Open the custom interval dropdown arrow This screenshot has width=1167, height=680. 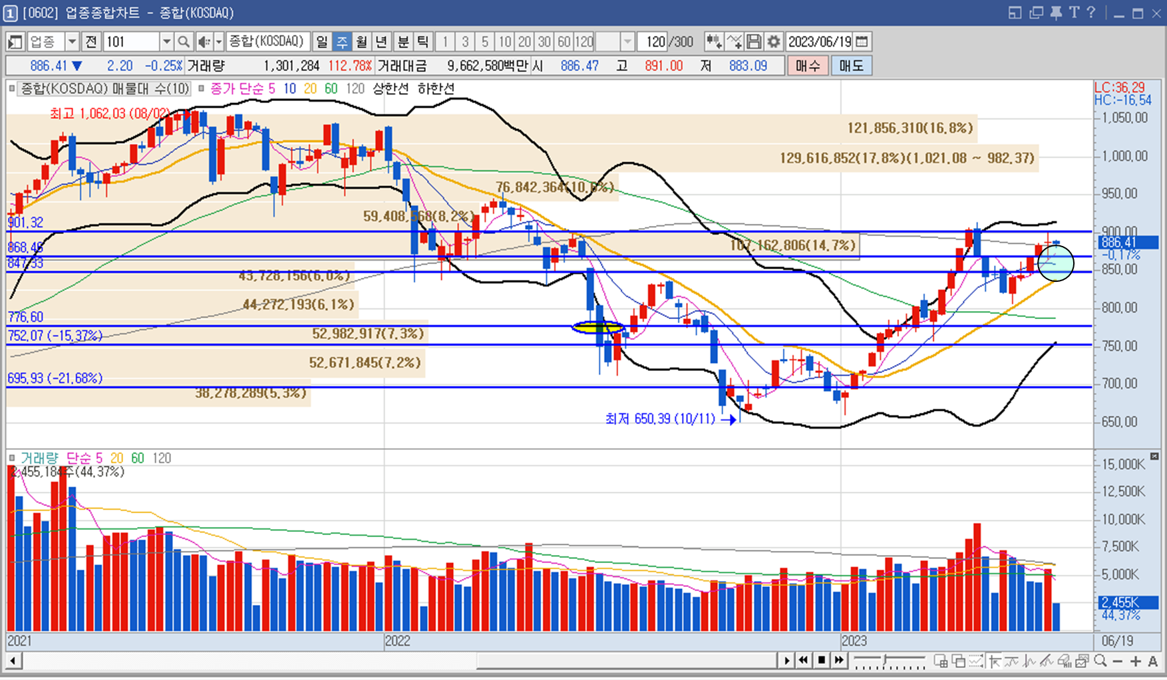click(627, 42)
